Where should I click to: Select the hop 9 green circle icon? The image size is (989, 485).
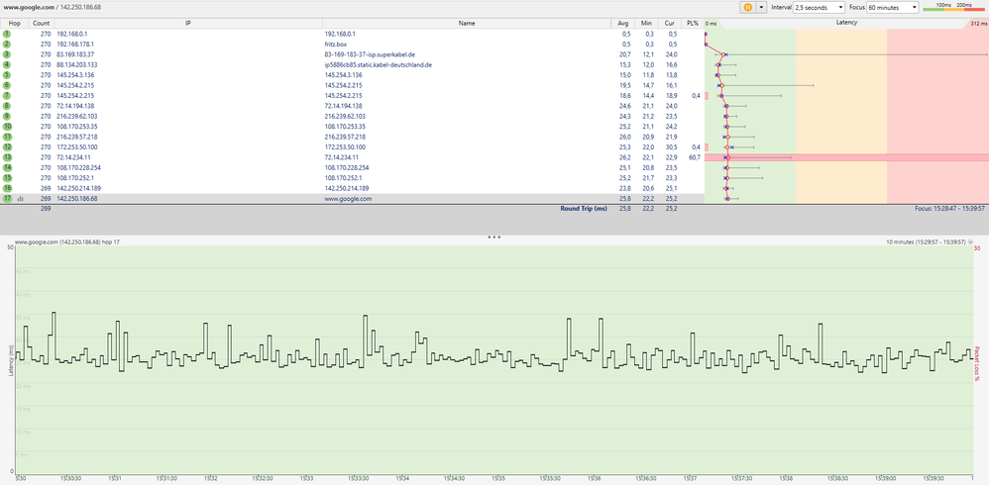[7, 116]
